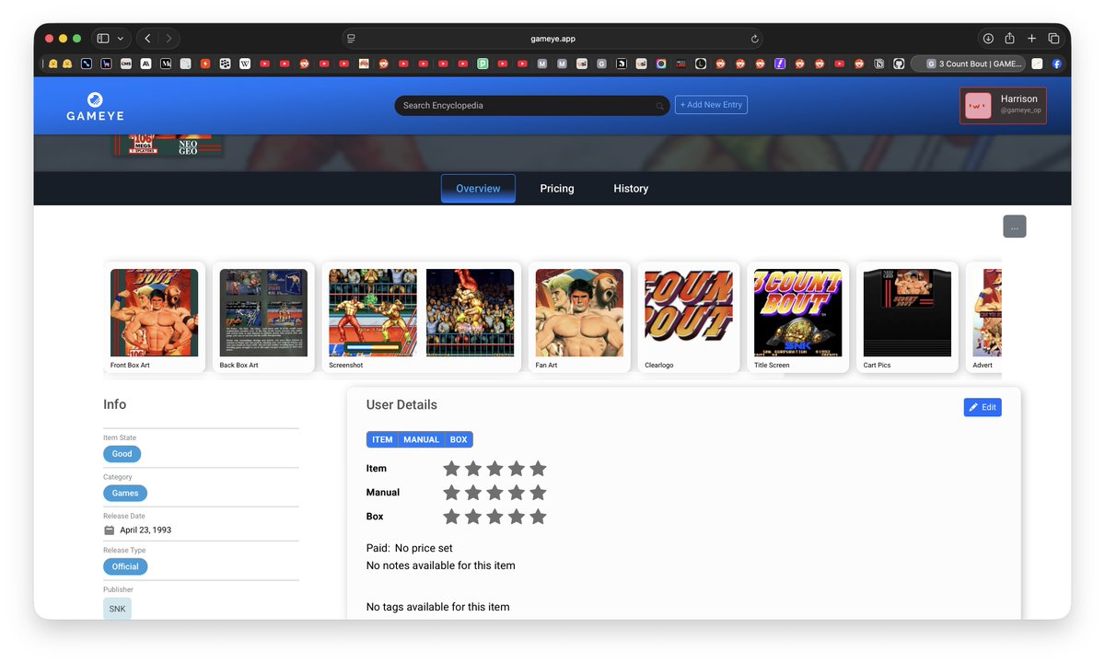
Task: Rate Item five stars
Action: pos(539,469)
